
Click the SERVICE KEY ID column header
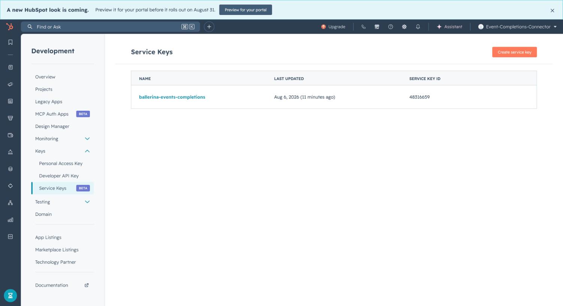click(x=425, y=79)
